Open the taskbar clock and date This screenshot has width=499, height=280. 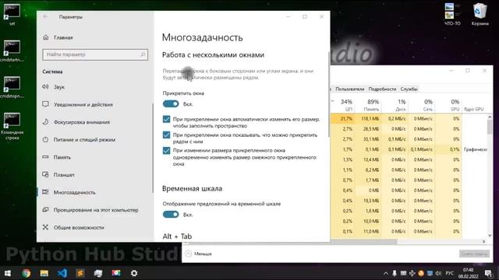point(468,273)
